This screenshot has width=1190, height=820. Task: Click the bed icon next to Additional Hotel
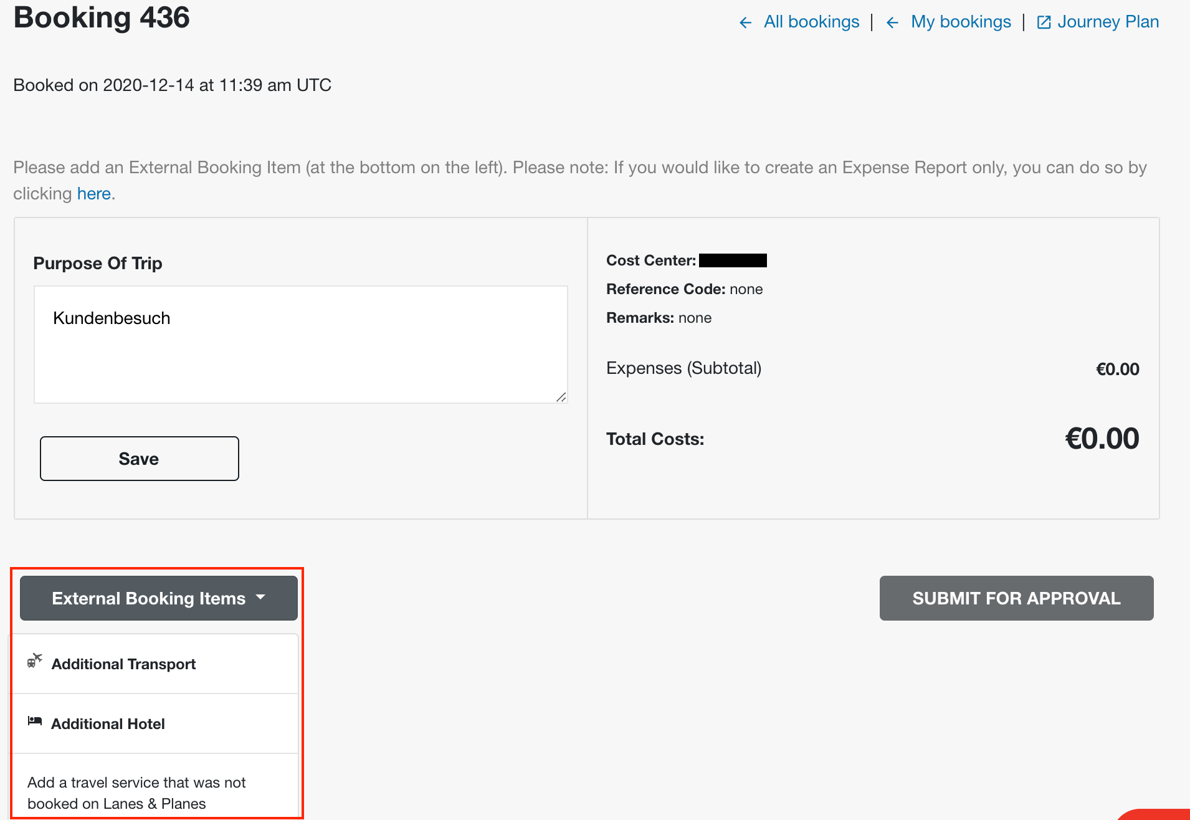point(35,722)
